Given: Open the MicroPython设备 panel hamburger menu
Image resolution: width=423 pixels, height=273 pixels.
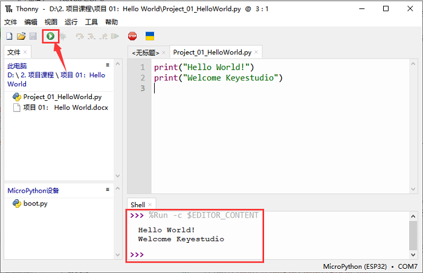Looking at the screenshot, I should (x=108, y=190).
